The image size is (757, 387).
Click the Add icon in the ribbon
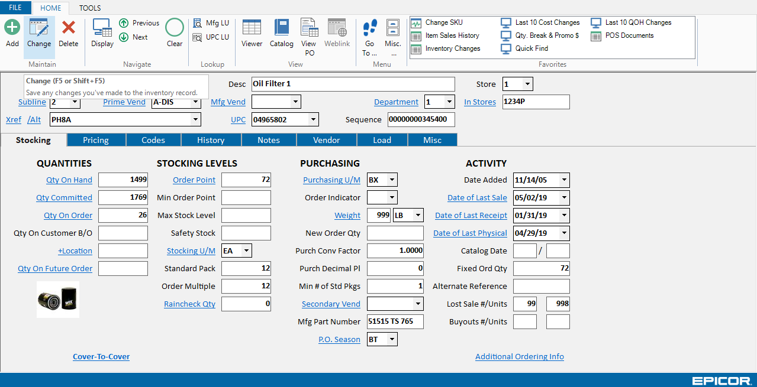pyautogui.click(x=12, y=28)
